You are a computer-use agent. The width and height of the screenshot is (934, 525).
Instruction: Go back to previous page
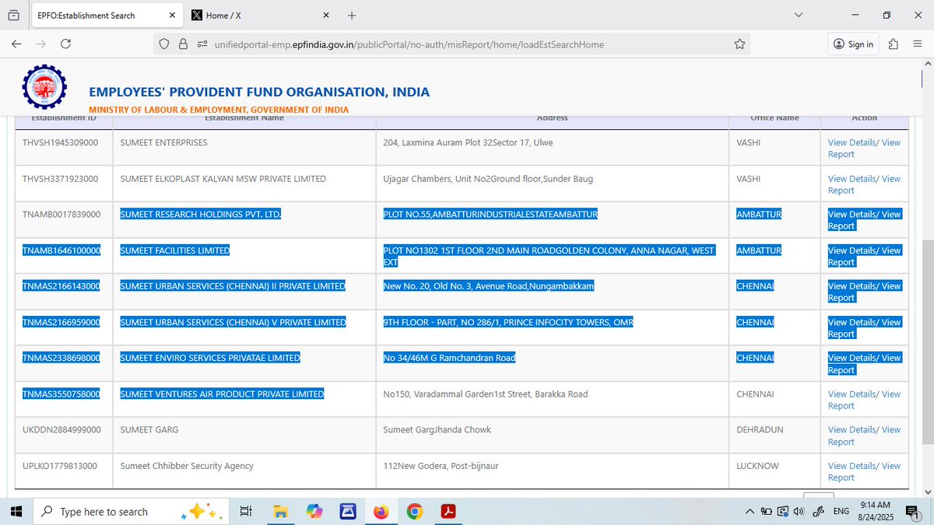coord(16,44)
